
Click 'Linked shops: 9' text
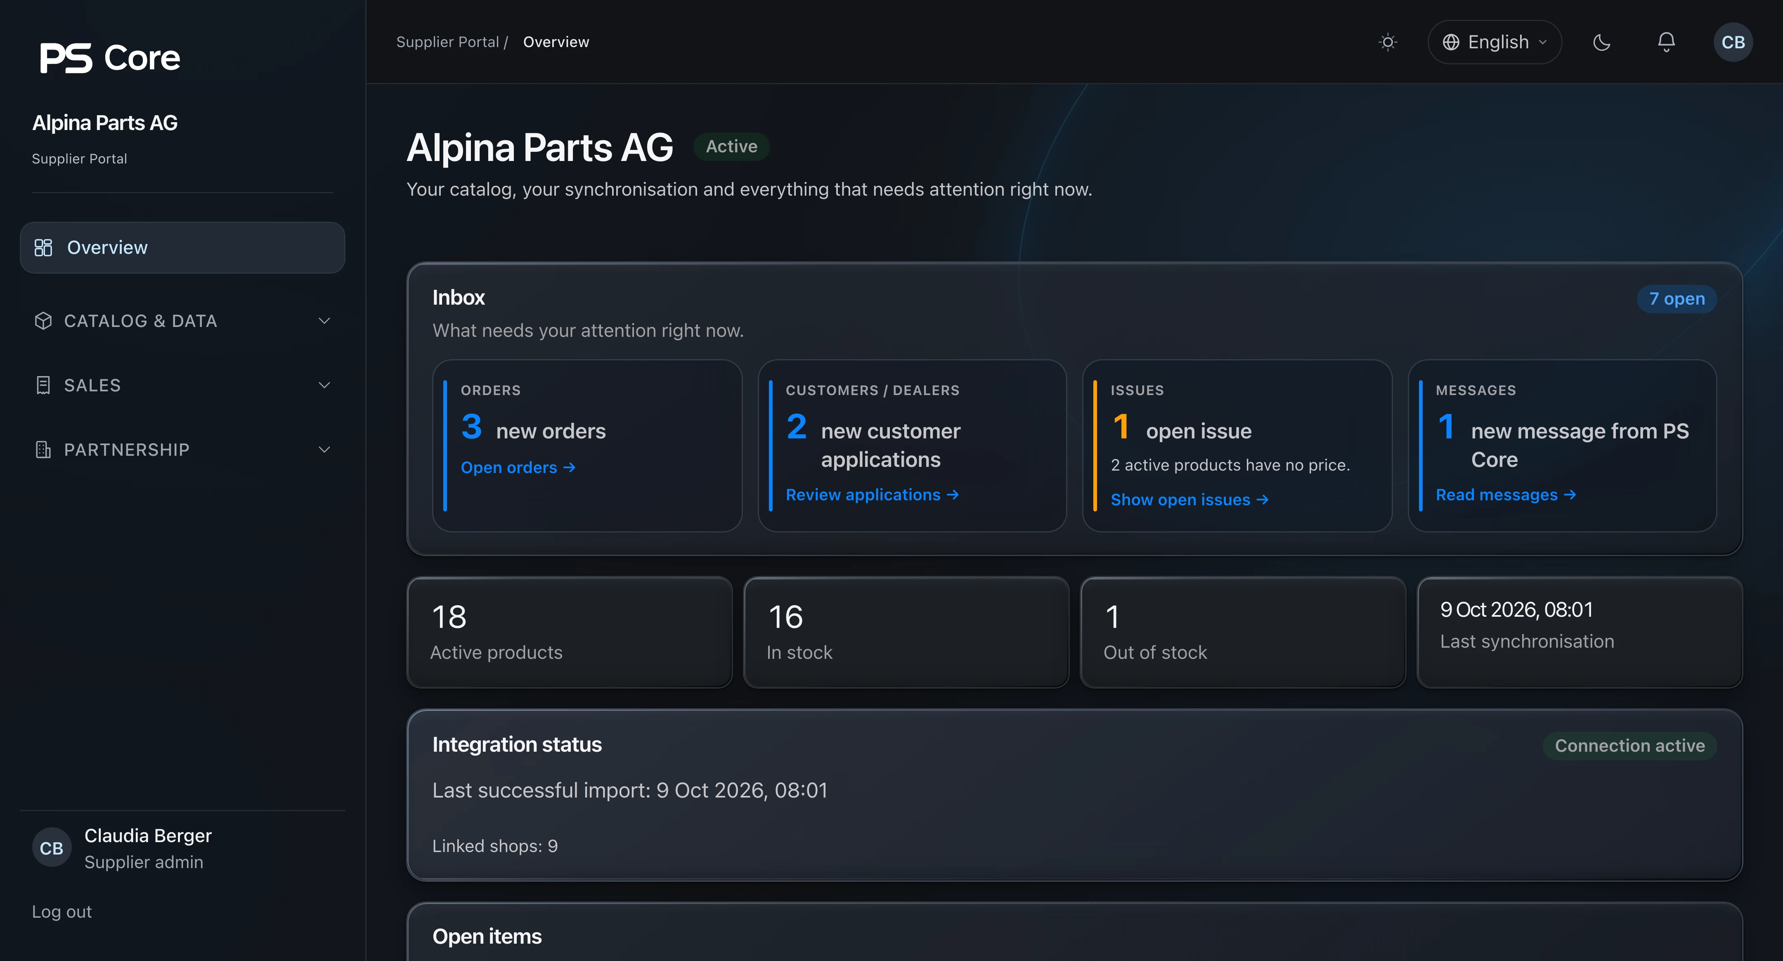click(495, 846)
